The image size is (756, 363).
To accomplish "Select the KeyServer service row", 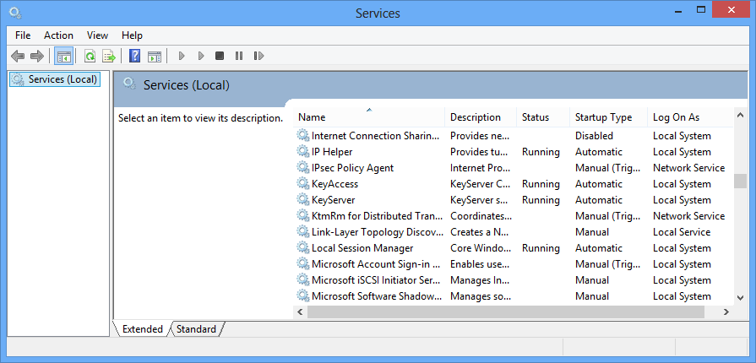I will point(513,200).
